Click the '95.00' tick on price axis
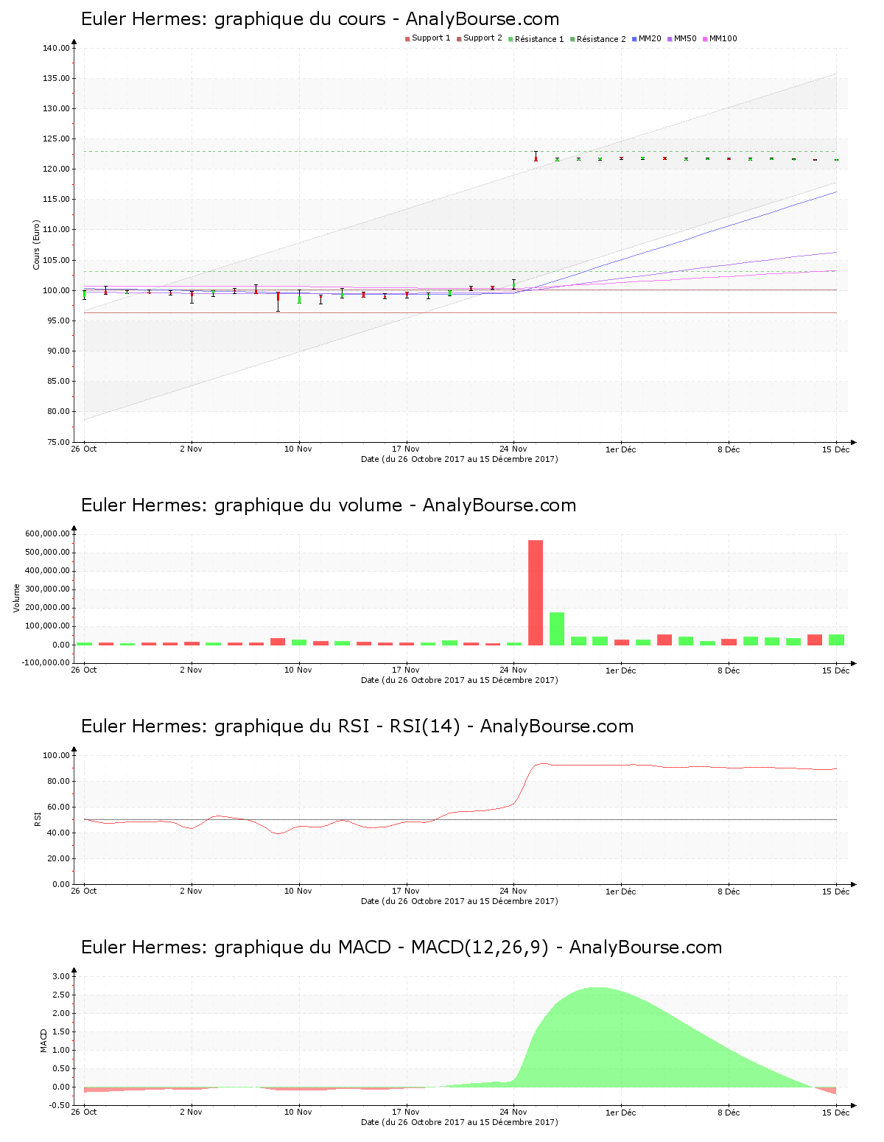 [x=58, y=321]
